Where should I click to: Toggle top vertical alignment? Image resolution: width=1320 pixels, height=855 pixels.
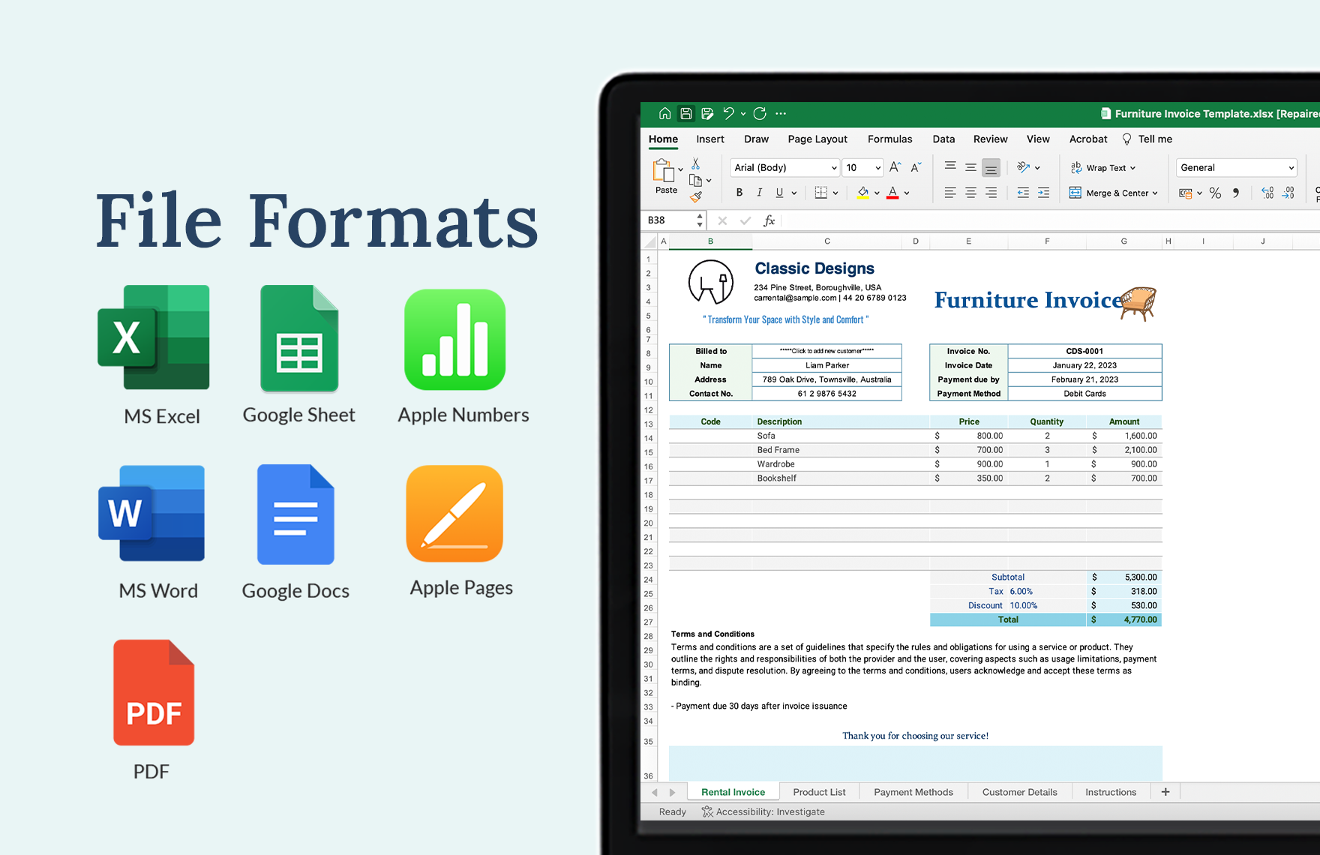pyautogui.click(x=950, y=167)
